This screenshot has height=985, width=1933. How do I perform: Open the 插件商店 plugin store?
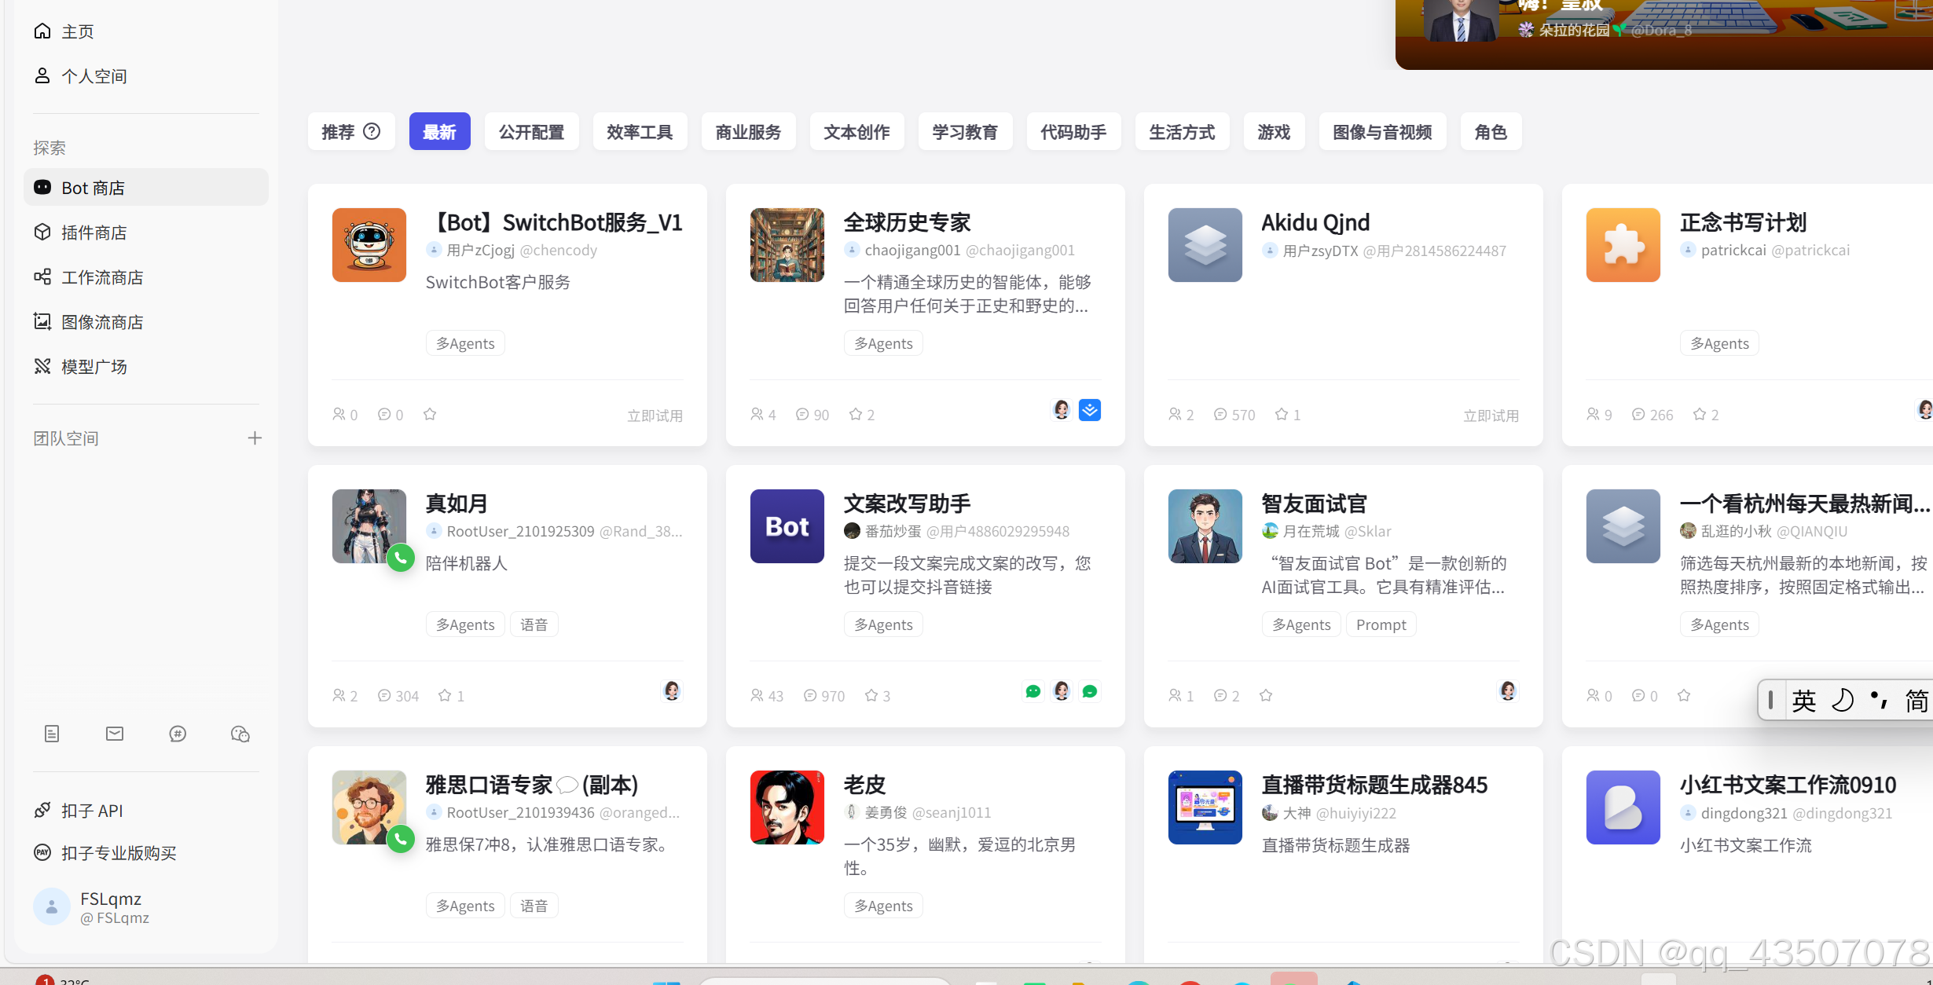[x=94, y=233]
